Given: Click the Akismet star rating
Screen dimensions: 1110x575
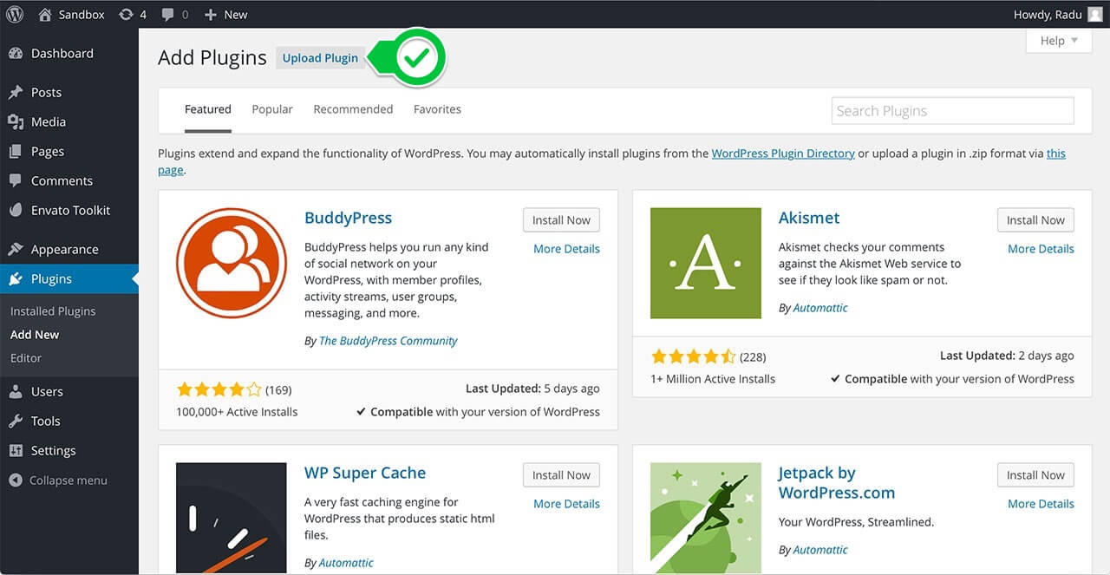Looking at the screenshot, I should pyautogui.click(x=693, y=356).
